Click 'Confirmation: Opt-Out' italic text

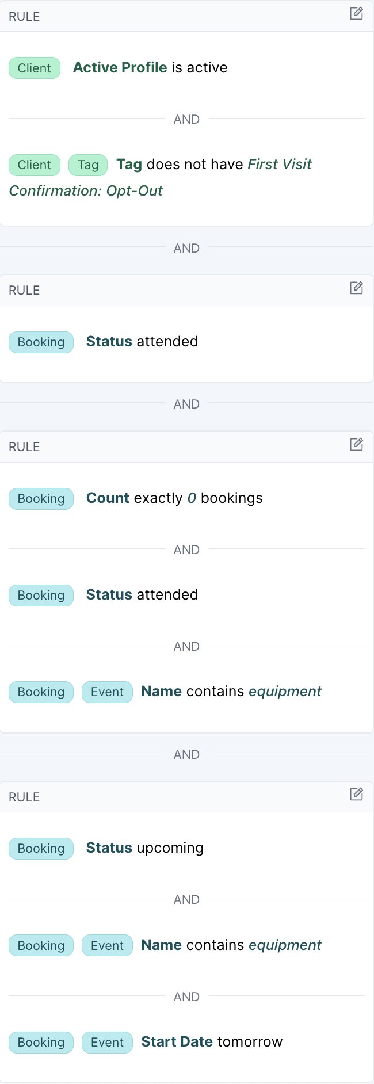click(86, 191)
